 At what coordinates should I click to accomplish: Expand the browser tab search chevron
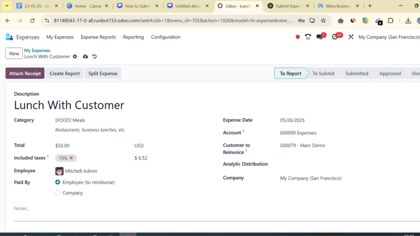click(7, 6)
